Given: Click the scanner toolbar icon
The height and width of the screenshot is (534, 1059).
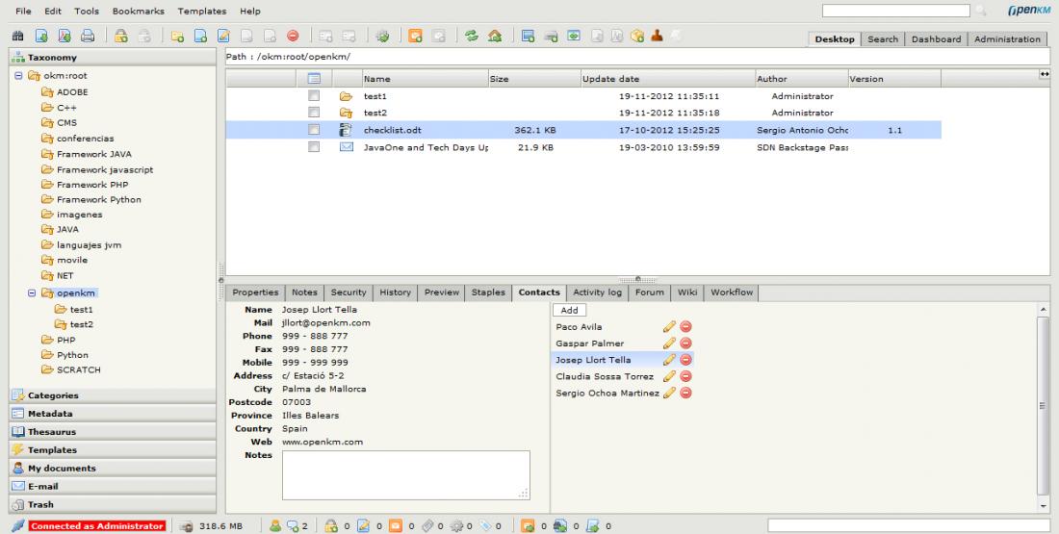Looking at the screenshot, I should point(551,37).
